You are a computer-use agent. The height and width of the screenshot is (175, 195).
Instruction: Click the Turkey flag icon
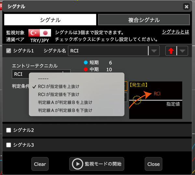pos(34,33)
